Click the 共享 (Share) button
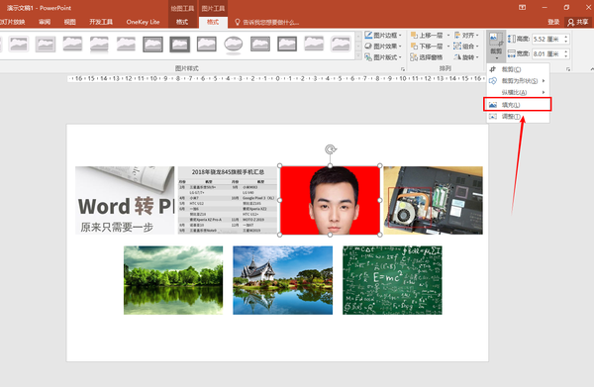The height and width of the screenshot is (387, 594). (578, 23)
